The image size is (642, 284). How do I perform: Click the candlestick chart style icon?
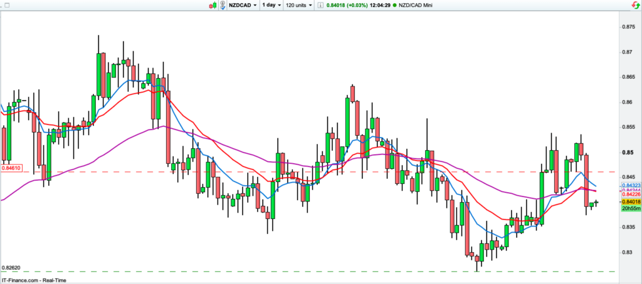click(x=214, y=5)
